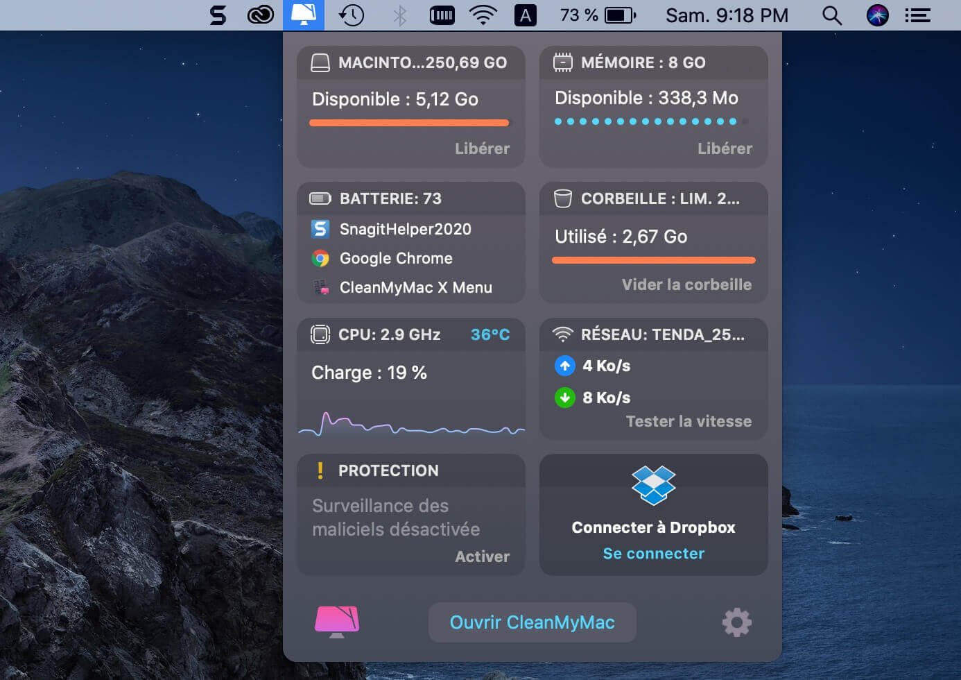Screen dimensions: 961x680
Task: Click the blue upload arrow icon
Action: [564, 366]
